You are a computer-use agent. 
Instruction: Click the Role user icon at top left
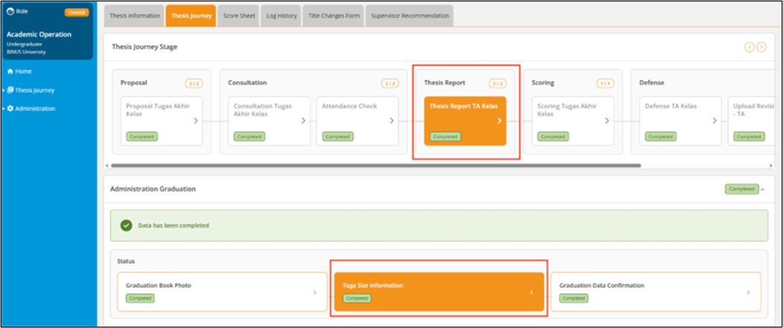[9, 12]
